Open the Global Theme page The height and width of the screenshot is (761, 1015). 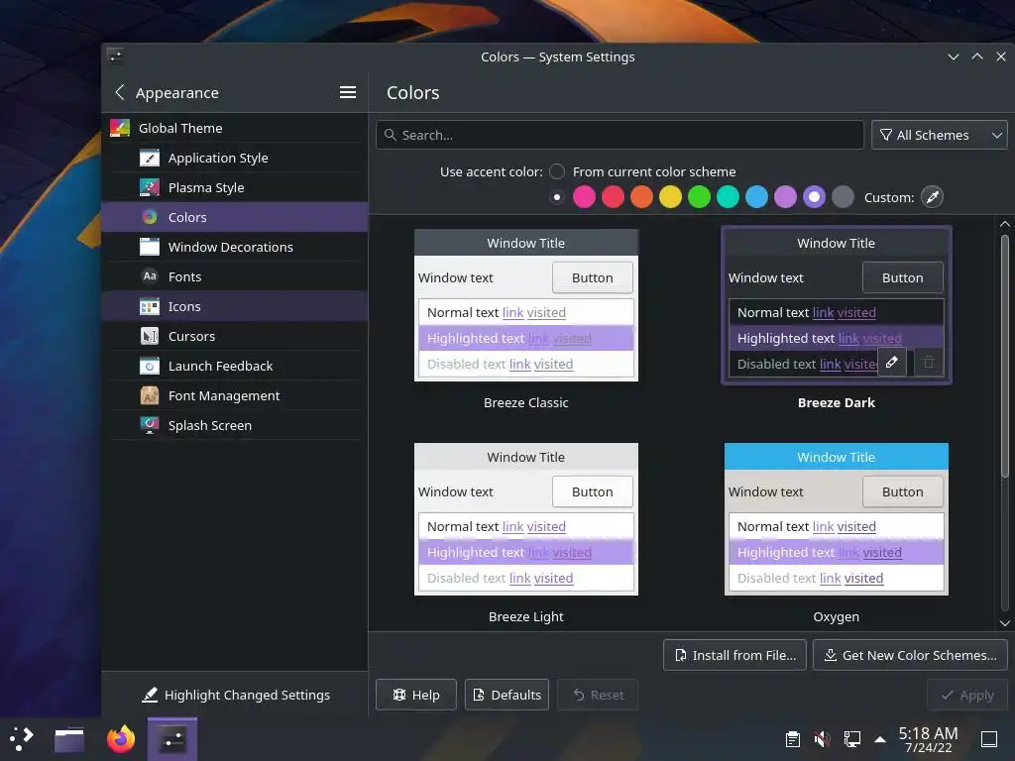coord(234,128)
